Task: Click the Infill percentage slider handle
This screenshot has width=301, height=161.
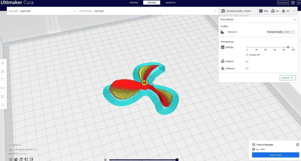Action: 288,47
